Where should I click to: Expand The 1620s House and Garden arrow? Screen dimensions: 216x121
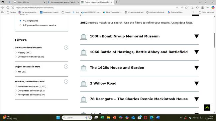pos(197,68)
